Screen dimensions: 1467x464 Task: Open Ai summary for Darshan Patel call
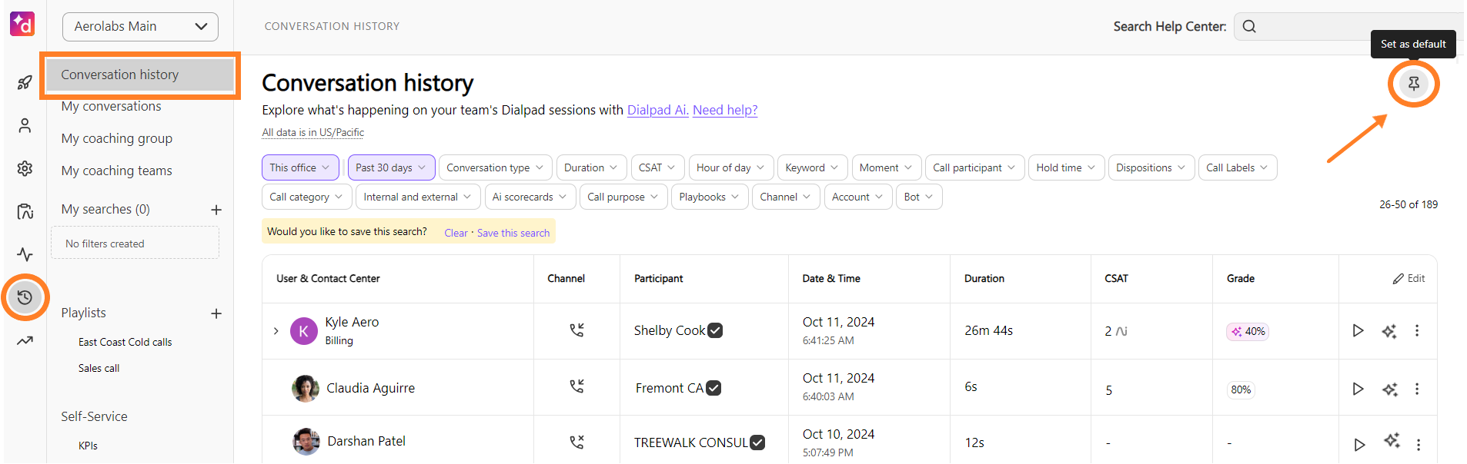(x=1392, y=440)
